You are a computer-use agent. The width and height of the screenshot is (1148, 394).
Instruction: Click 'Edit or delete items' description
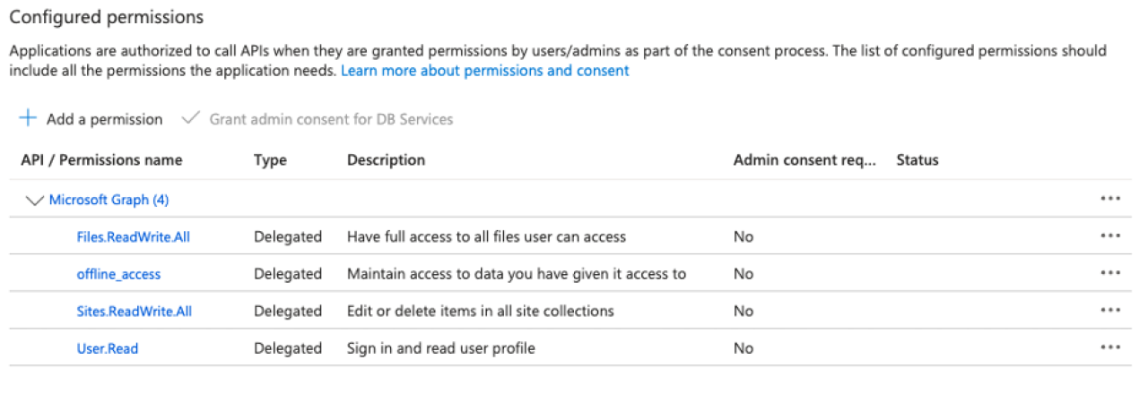[x=481, y=312]
